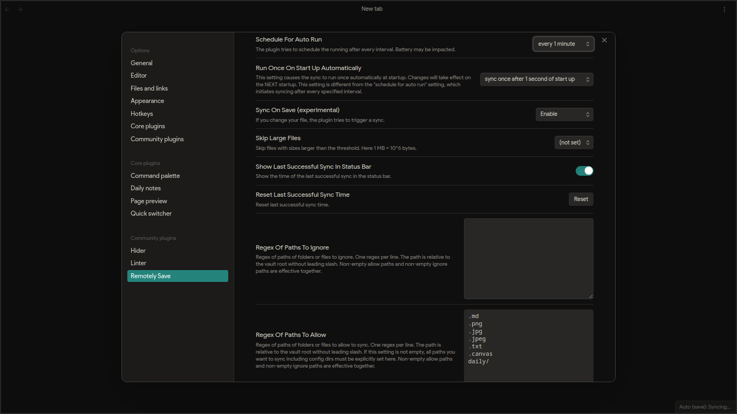Click the Schedule For Auto Run heading
The width and height of the screenshot is (737, 414).
click(x=289, y=39)
